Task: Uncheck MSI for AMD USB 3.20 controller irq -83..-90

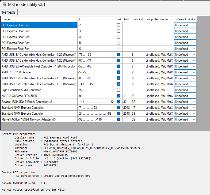Action: 119,78
